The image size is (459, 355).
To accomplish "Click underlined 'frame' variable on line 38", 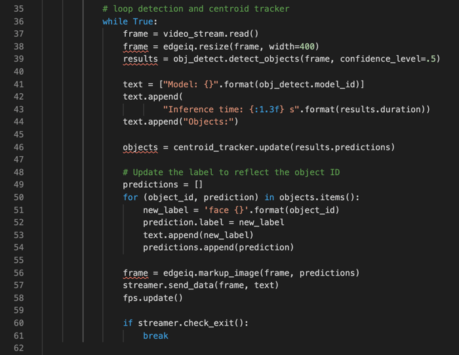I will [135, 47].
